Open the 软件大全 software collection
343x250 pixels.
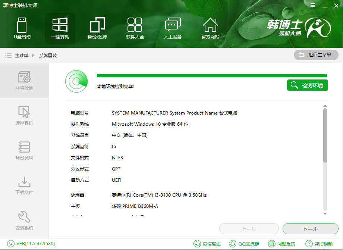pos(135,28)
